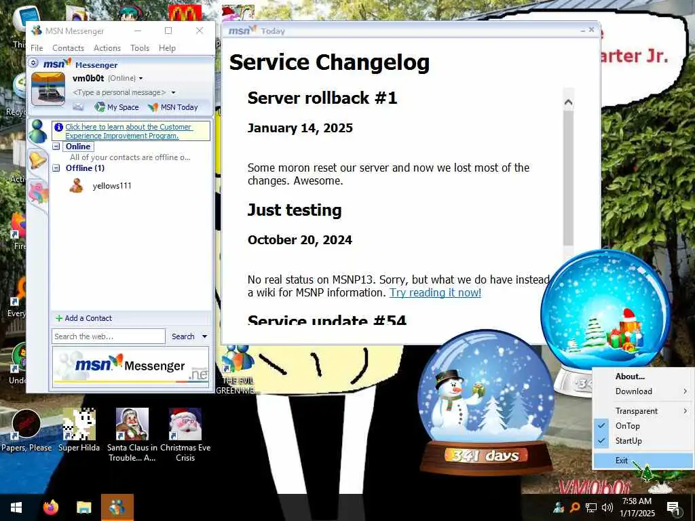Expand the Download submenu
Screen dimensions: 695x521
click(643, 391)
